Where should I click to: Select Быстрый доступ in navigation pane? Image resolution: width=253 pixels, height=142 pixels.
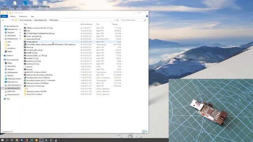click(x=11, y=26)
